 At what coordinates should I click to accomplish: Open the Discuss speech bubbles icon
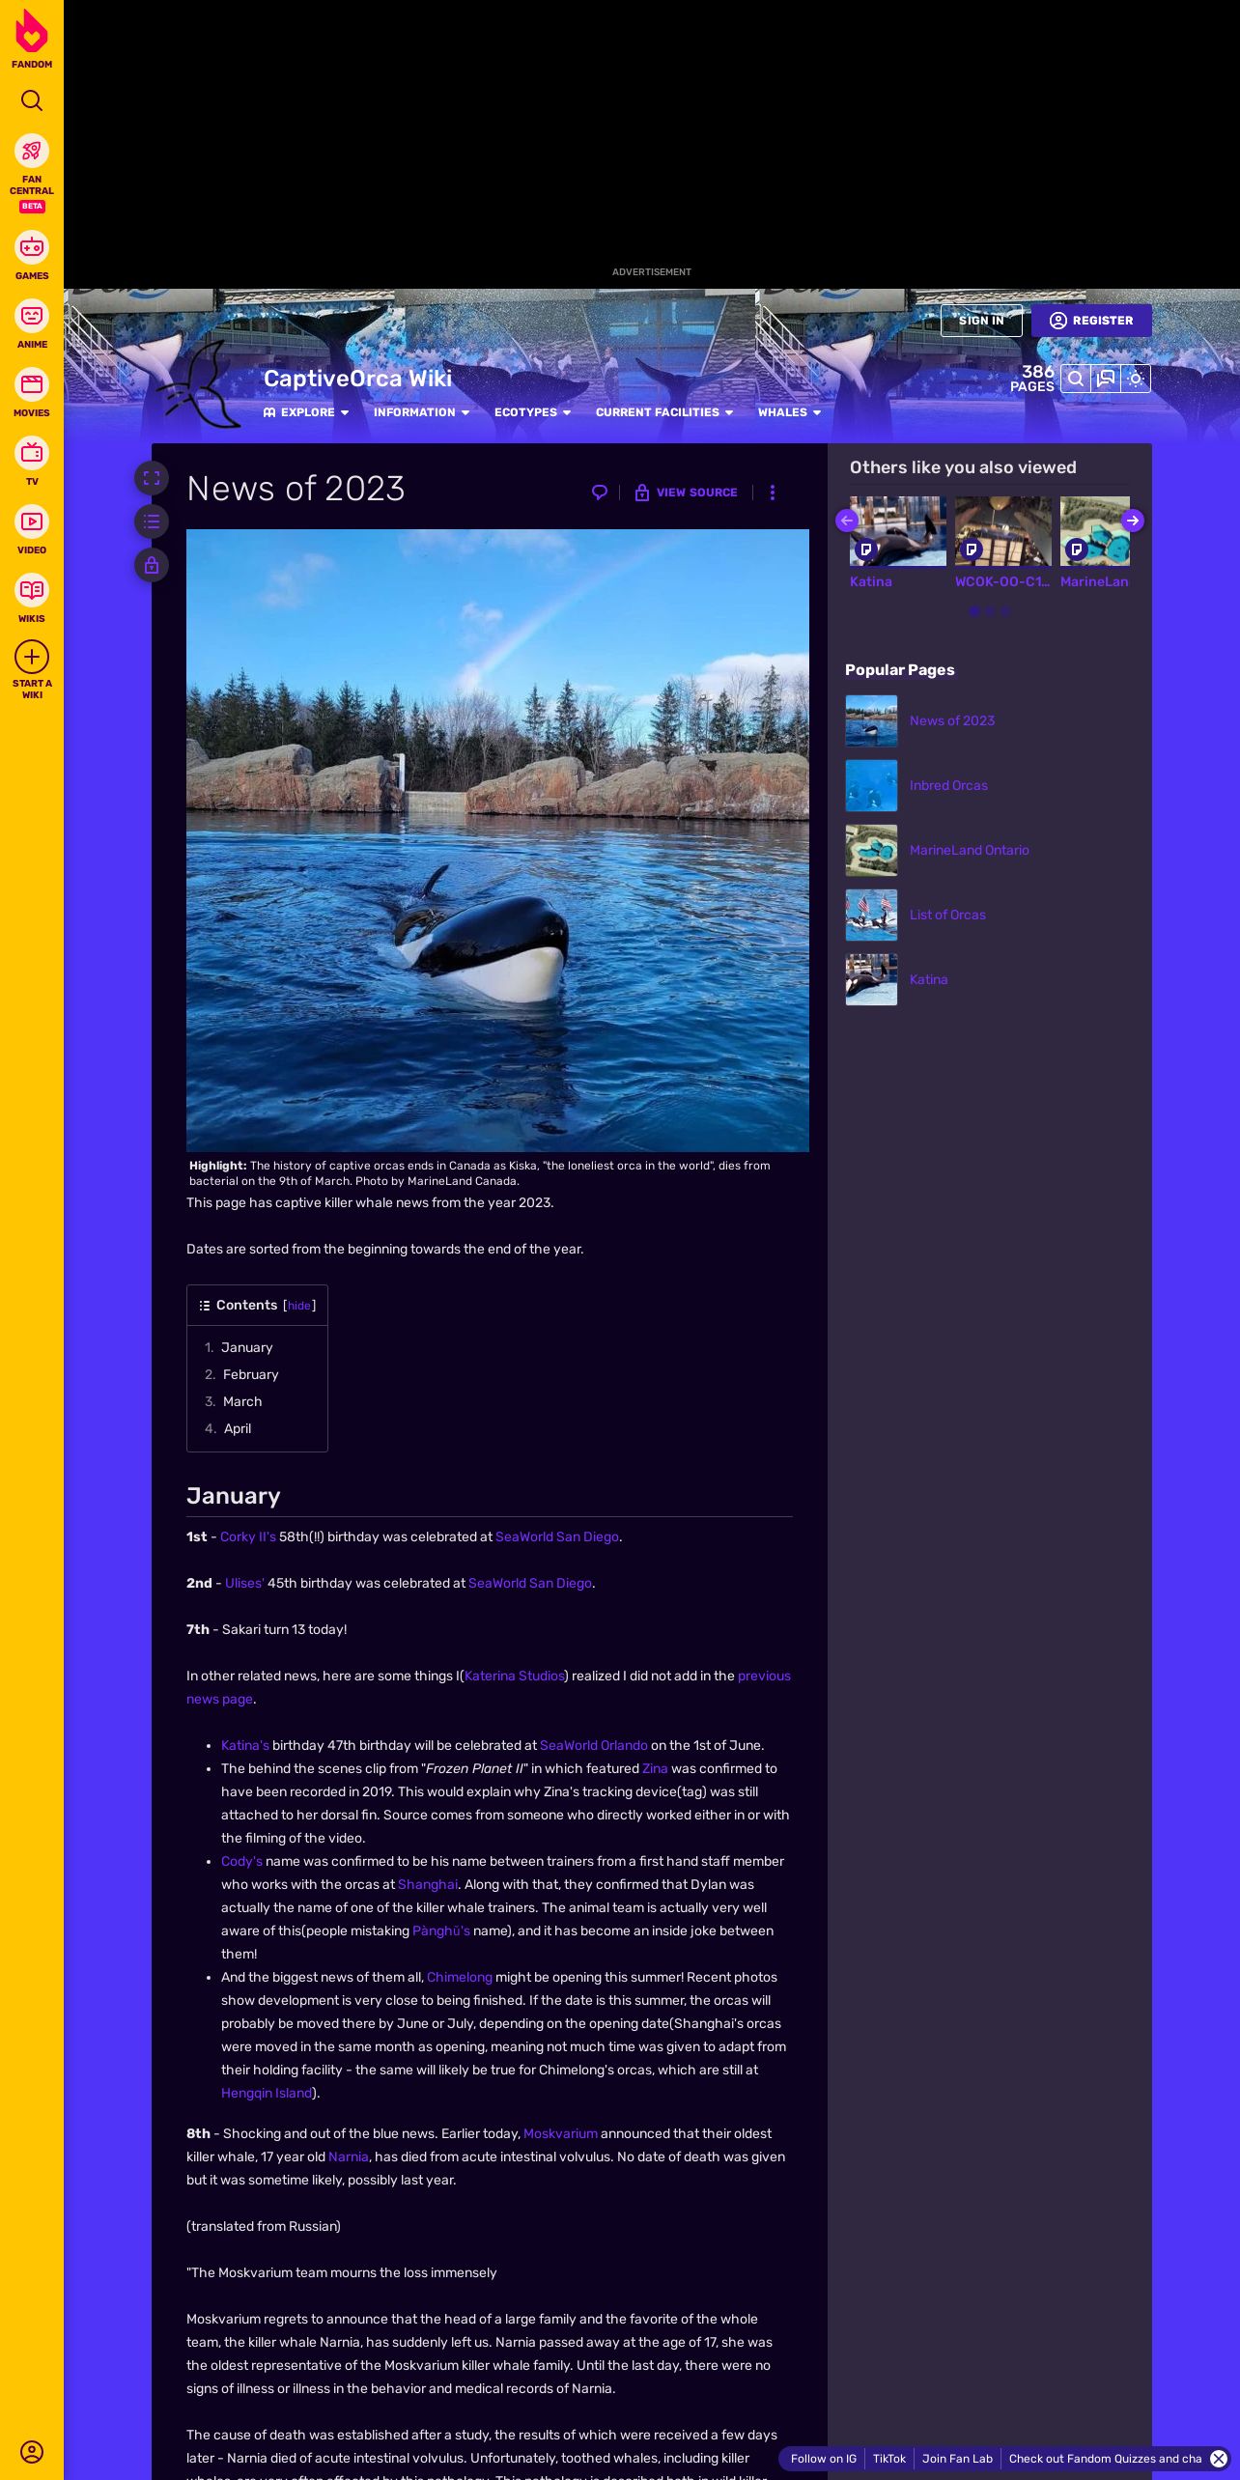1106,379
